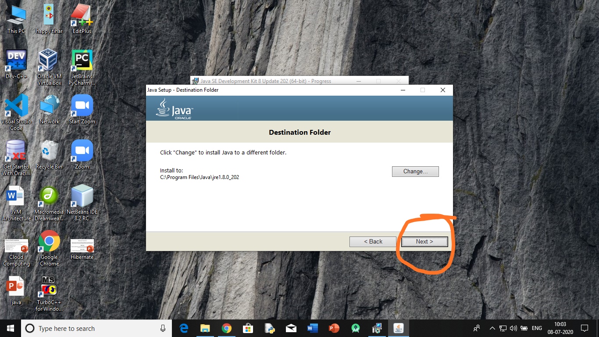Open the People icon in system tray

(477, 328)
